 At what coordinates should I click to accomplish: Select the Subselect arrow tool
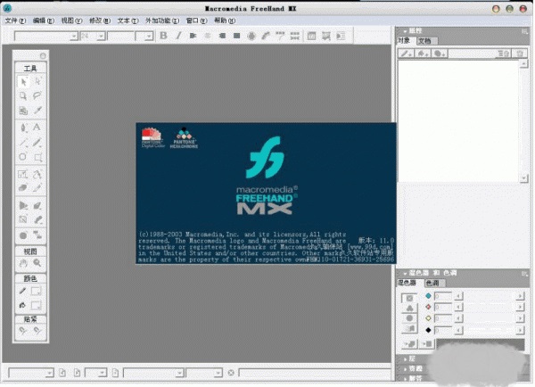[x=37, y=81]
